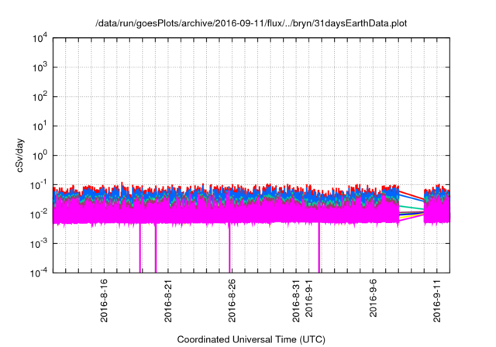Click the plot title file path text

(x=251, y=23)
